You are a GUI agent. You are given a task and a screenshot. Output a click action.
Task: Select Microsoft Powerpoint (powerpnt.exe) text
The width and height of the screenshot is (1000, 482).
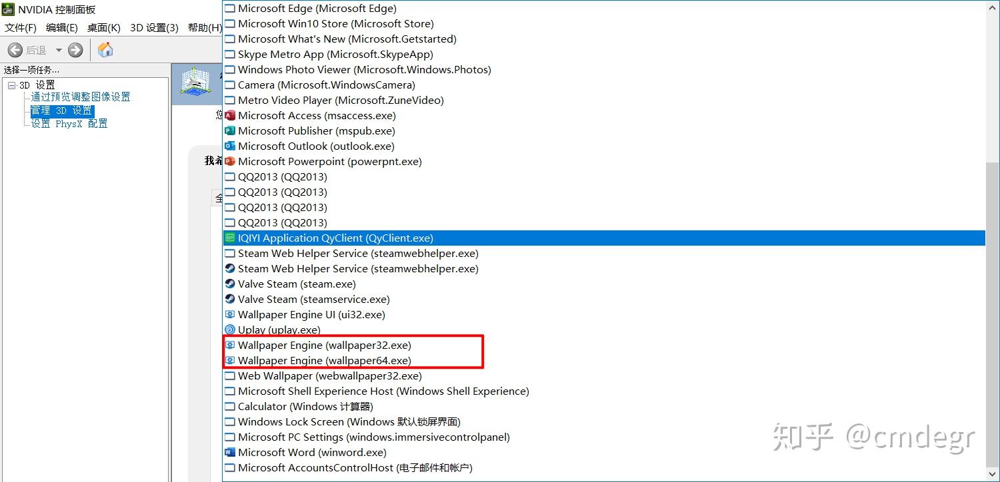coord(330,162)
